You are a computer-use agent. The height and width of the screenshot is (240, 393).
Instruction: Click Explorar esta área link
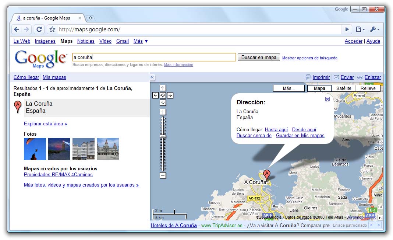point(45,124)
